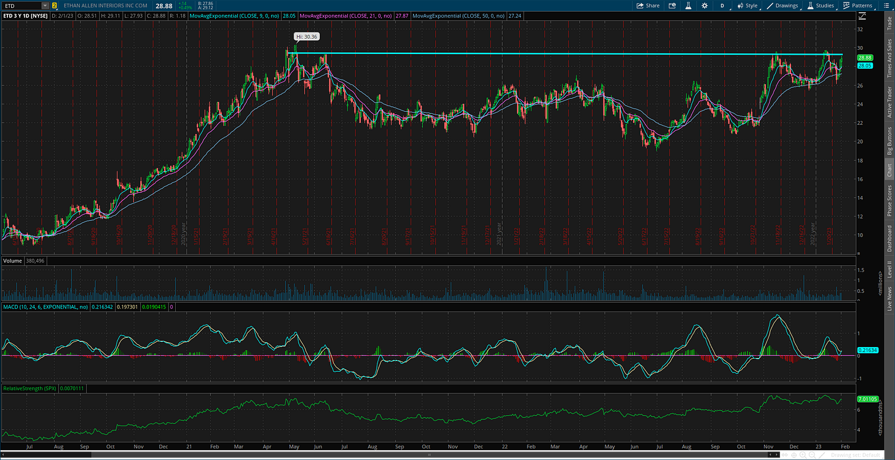Open the Drawings dropdown
Viewport: 895px width, 460px height.
tap(783, 6)
